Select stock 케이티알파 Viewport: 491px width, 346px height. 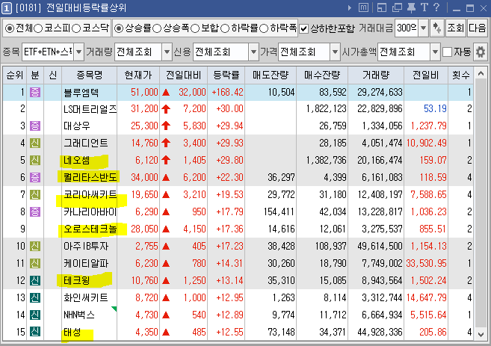pyautogui.click(x=86, y=263)
